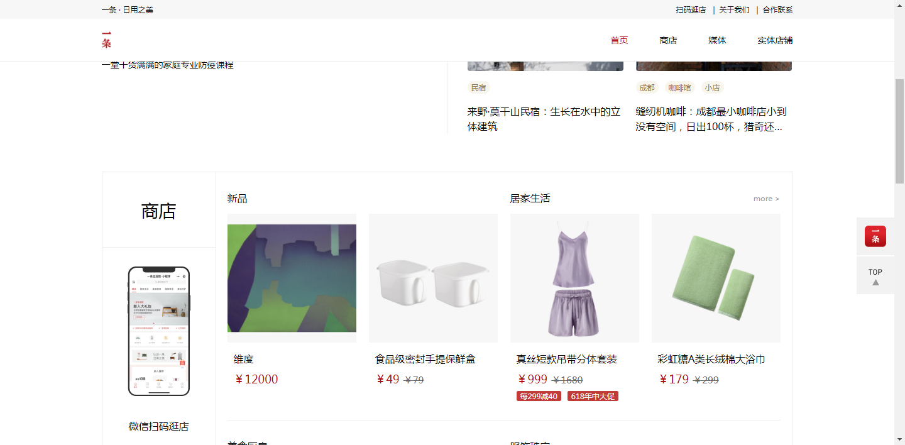Image resolution: width=905 pixels, height=445 pixels.
Task: Select the 民宿 tag
Action: (478, 88)
